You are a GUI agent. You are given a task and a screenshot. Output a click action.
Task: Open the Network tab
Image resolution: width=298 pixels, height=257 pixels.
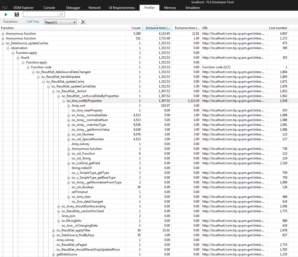(x=95, y=8)
